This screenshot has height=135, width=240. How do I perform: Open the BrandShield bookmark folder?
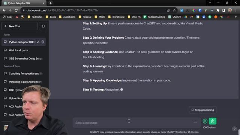click(116, 17)
